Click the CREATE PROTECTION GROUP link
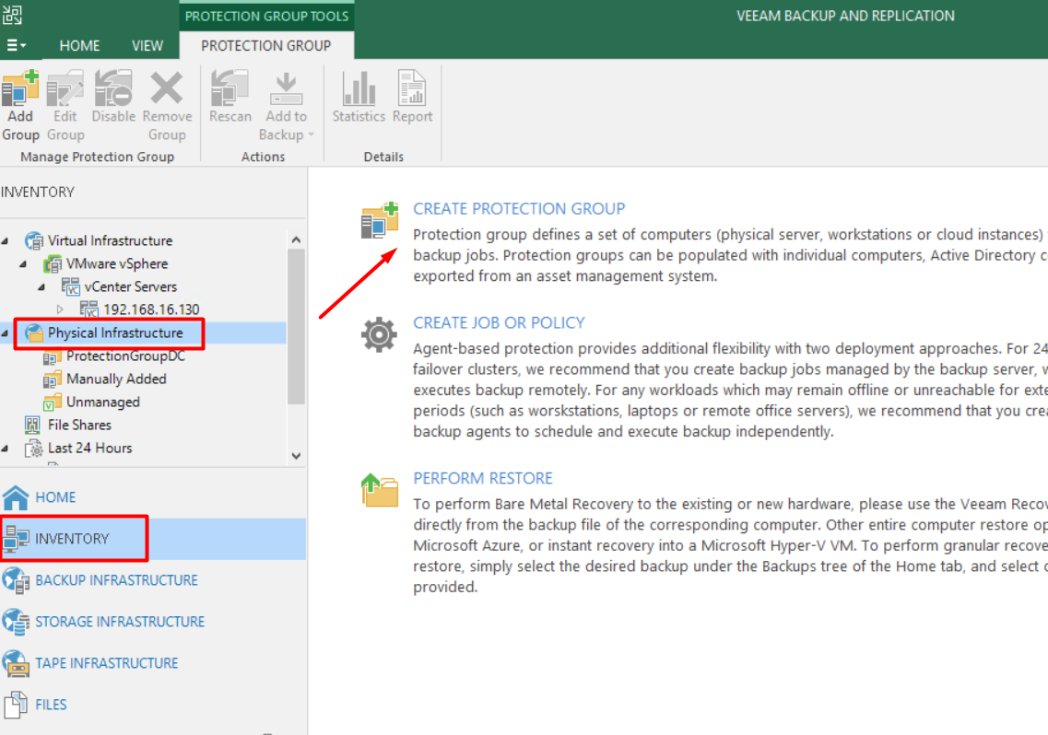Viewport: 1048px width, 735px height. (519, 208)
